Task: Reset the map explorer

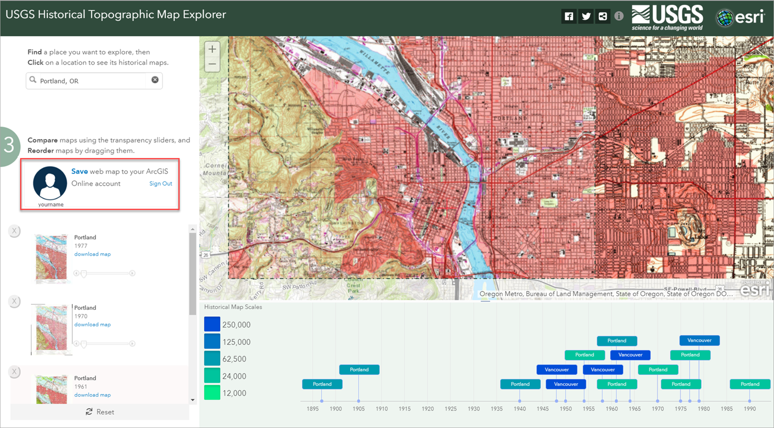Action: click(100, 412)
